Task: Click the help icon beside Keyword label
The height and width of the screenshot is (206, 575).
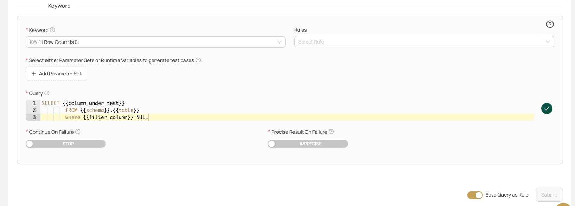Action: coord(52,30)
